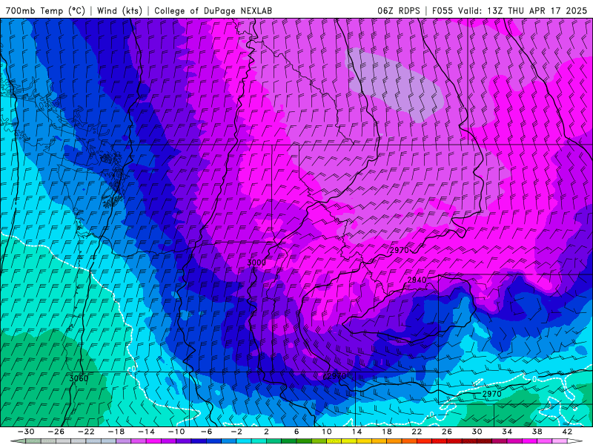The image size is (593, 445).
Task: Click the "-14" temperature scale label
Action: click(146, 432)
